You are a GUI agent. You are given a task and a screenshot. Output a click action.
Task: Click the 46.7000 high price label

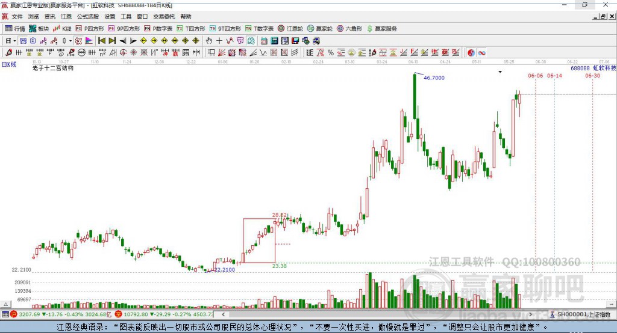434,78
